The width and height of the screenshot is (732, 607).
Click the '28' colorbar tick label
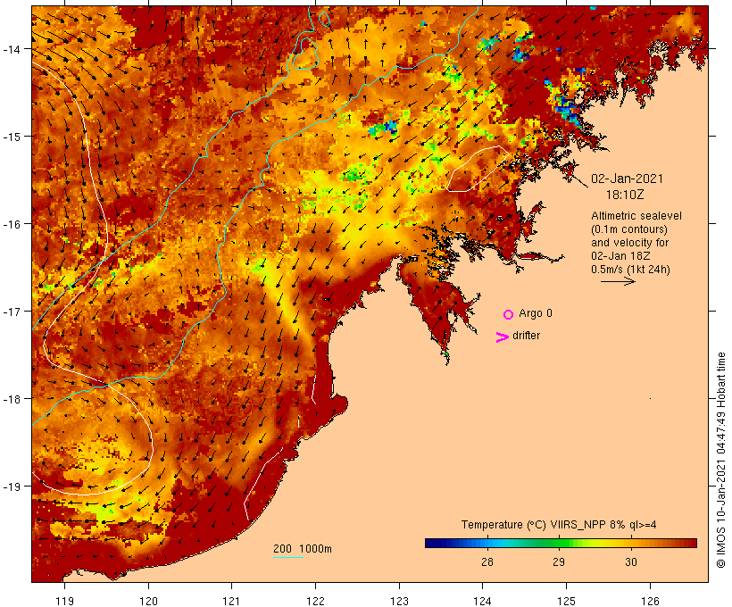pos(487,561)
